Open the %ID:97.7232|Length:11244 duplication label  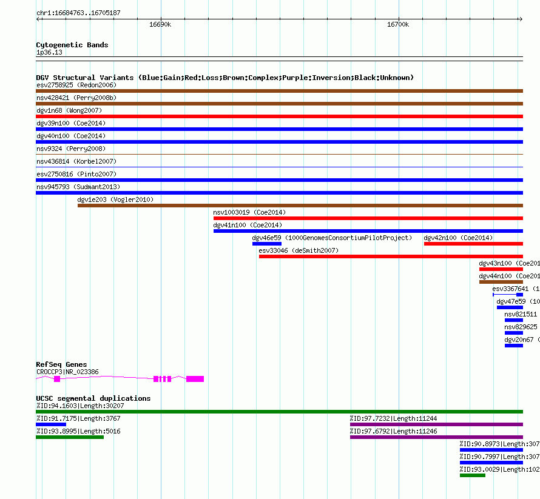point(393,419)
